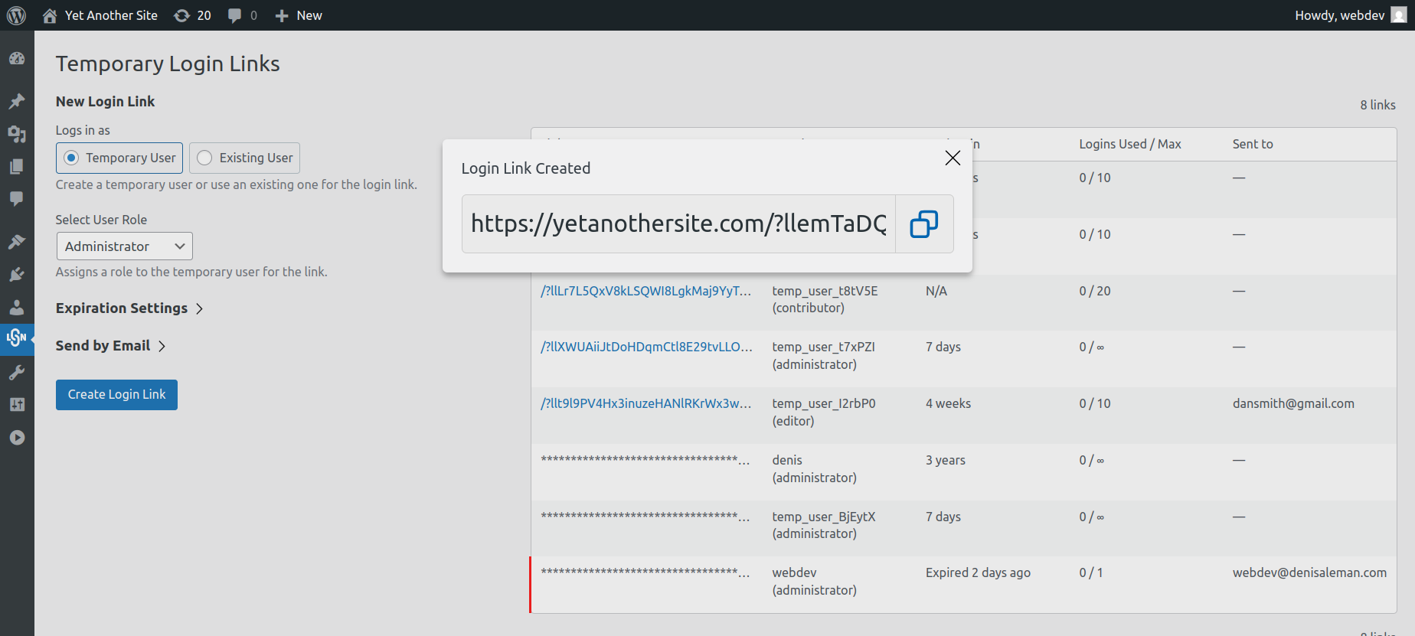1415x636 pixels.
Task: Click the 3 years expiry cell
Action: 946,460
